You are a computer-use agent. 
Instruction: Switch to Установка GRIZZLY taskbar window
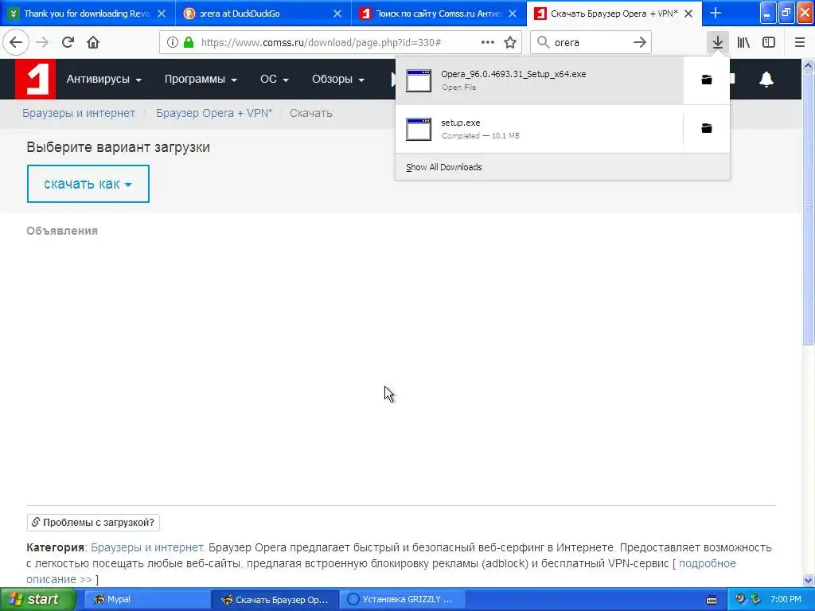(x=402, y=600)
